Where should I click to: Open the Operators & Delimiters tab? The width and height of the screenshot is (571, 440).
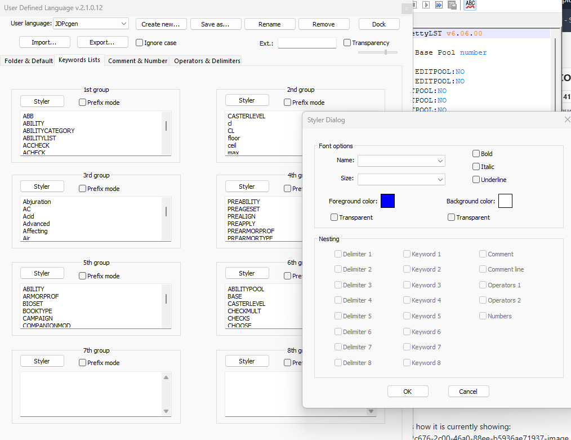pyautogui.click(x=207, y=61)
